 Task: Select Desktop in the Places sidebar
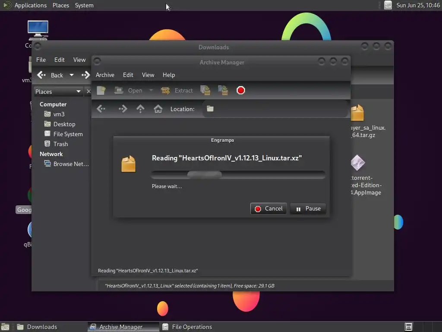(60, 124)
